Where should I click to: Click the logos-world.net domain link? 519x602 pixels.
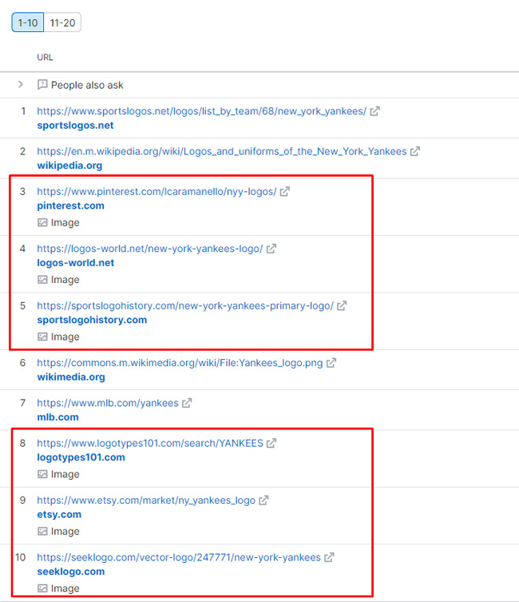click(76, 262)
